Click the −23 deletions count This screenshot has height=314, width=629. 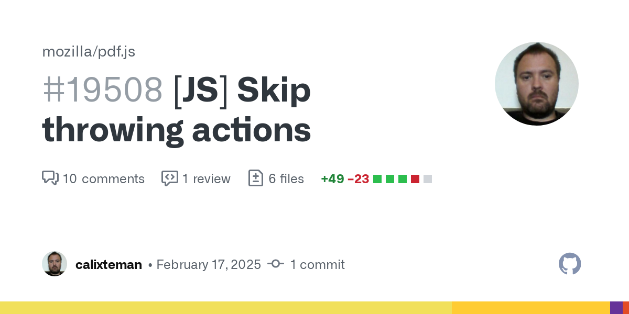[x=359, y=179]
